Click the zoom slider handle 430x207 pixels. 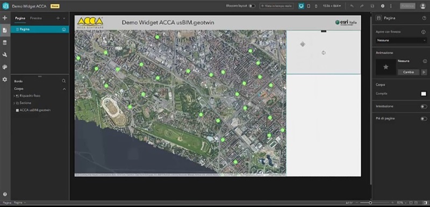[x=370, y=203]
